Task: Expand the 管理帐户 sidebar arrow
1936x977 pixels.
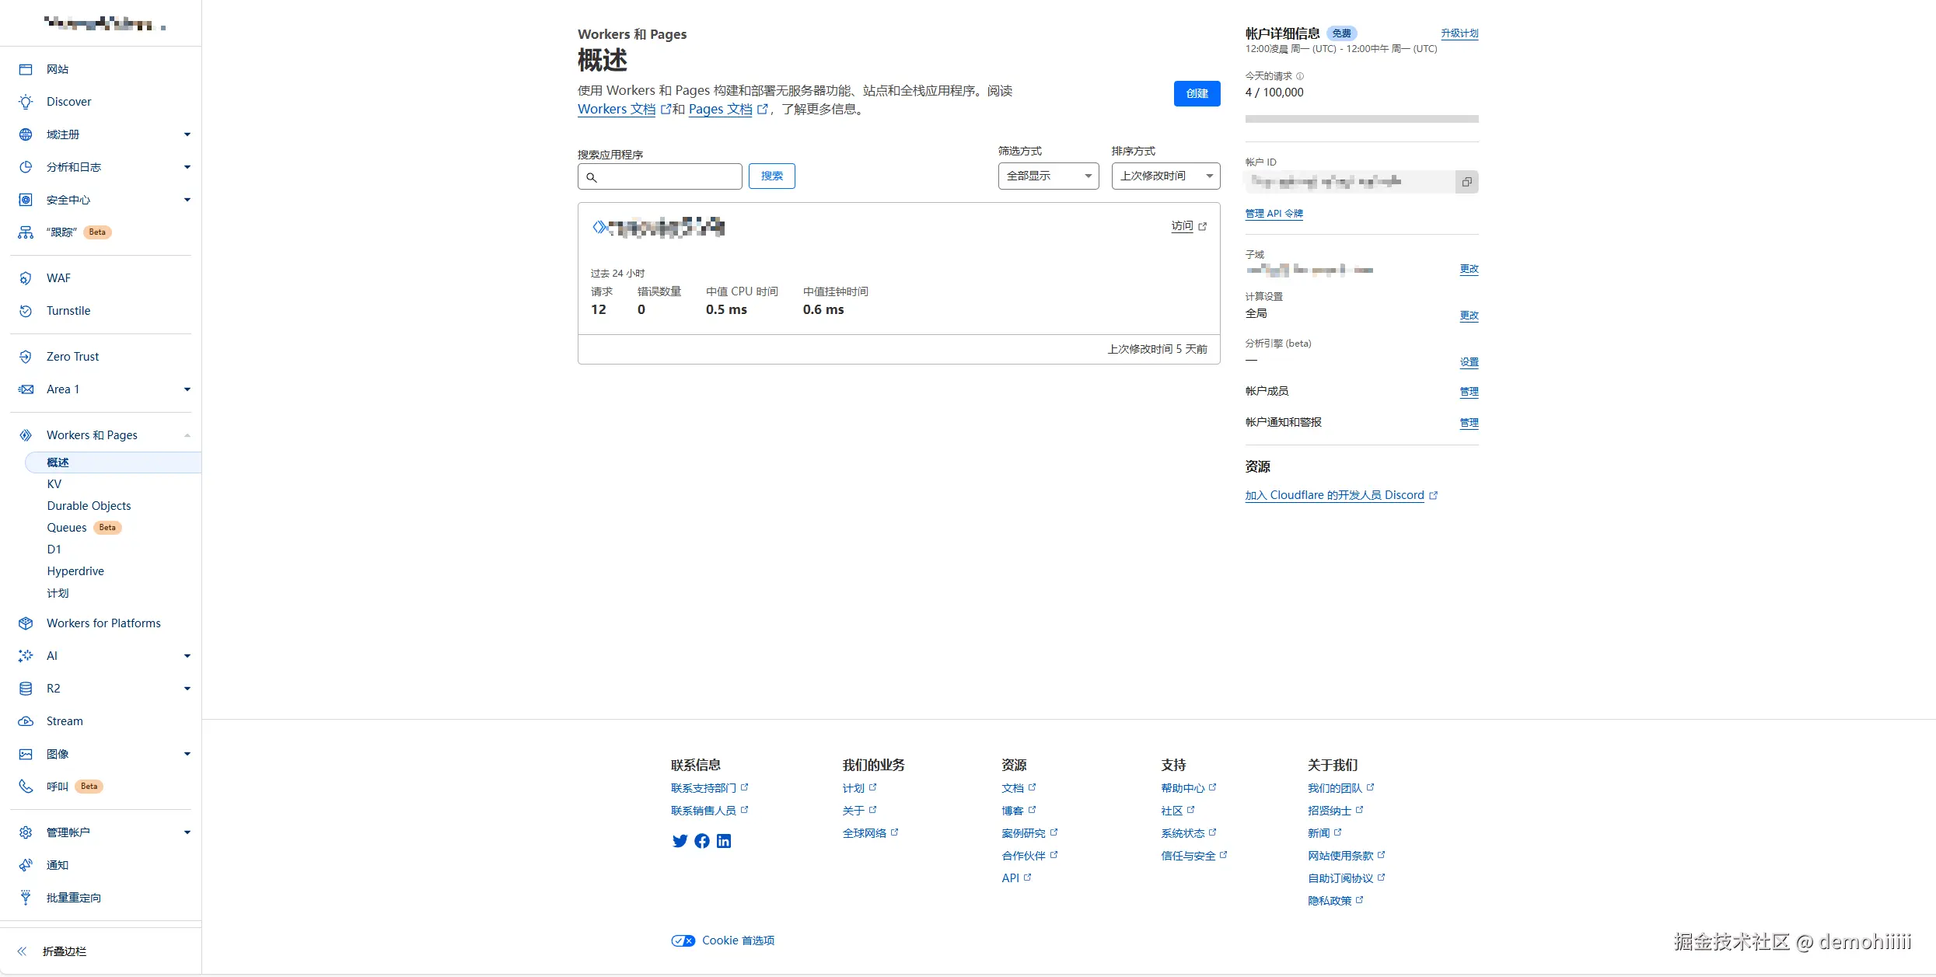Action: tap(187, 832)
